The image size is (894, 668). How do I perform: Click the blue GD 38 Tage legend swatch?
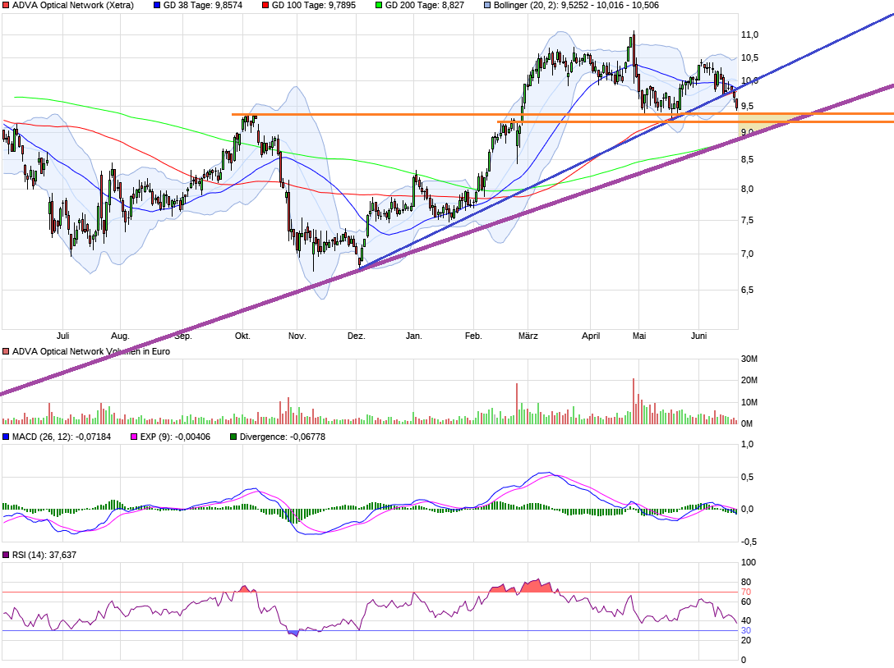pyautogui.click(x=157, y=5)
